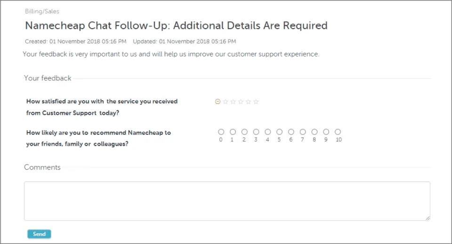Choose the third satisfaction star

[x=241, y=102]
